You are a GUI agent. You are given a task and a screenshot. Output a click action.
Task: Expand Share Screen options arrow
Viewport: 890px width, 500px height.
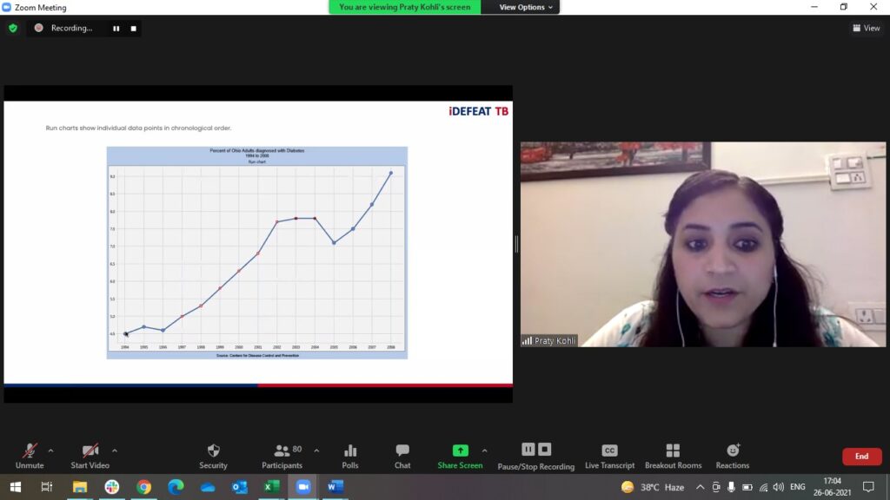(484, 451)
